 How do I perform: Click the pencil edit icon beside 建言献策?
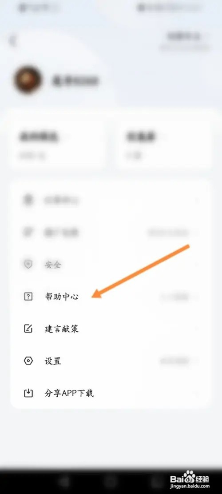coord(28,329)
